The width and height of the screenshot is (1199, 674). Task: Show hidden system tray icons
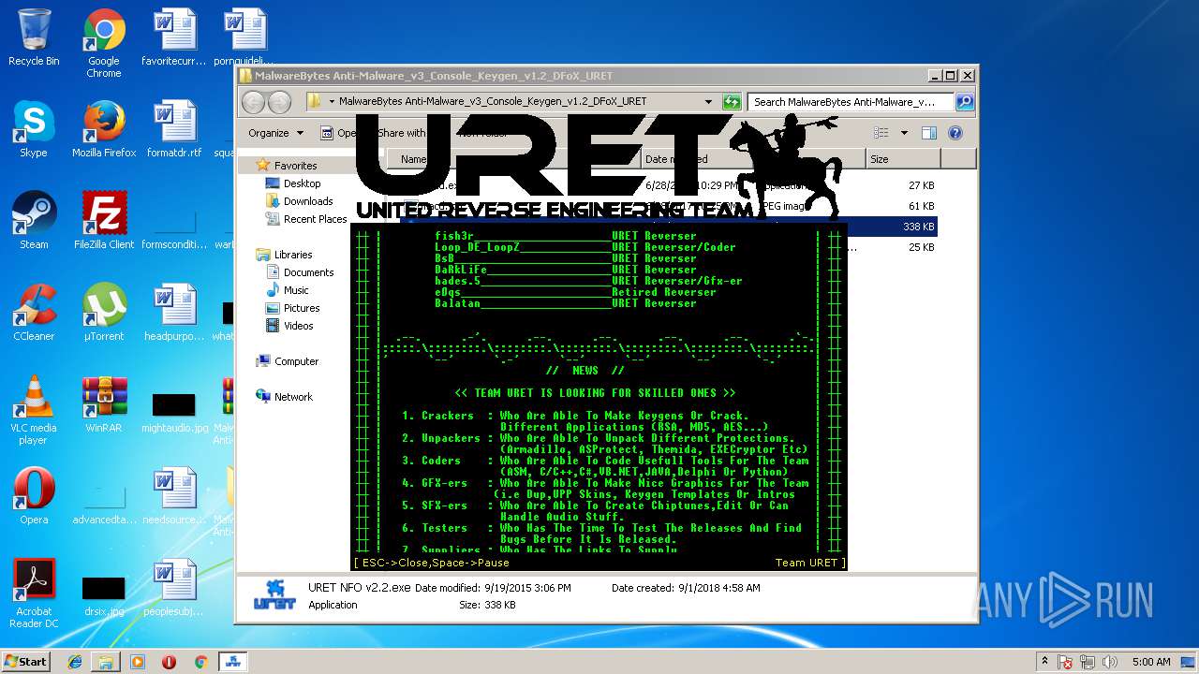point(1045,662)
